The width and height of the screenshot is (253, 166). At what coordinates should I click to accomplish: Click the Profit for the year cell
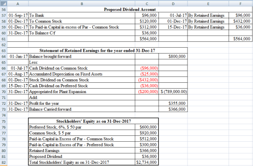coord(82,103)
